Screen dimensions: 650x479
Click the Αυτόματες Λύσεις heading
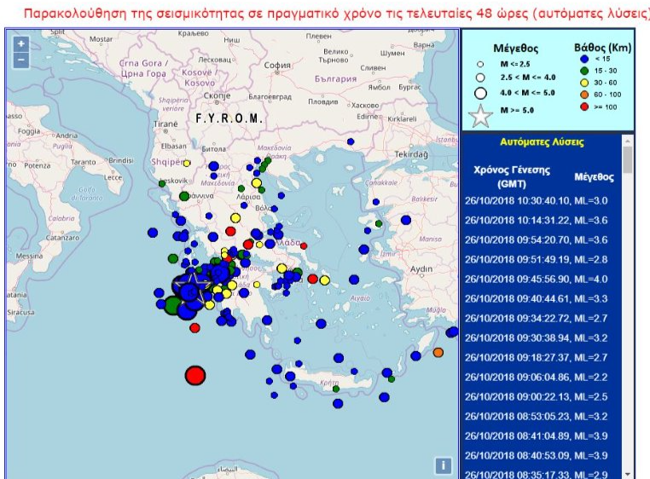point(542,142)
